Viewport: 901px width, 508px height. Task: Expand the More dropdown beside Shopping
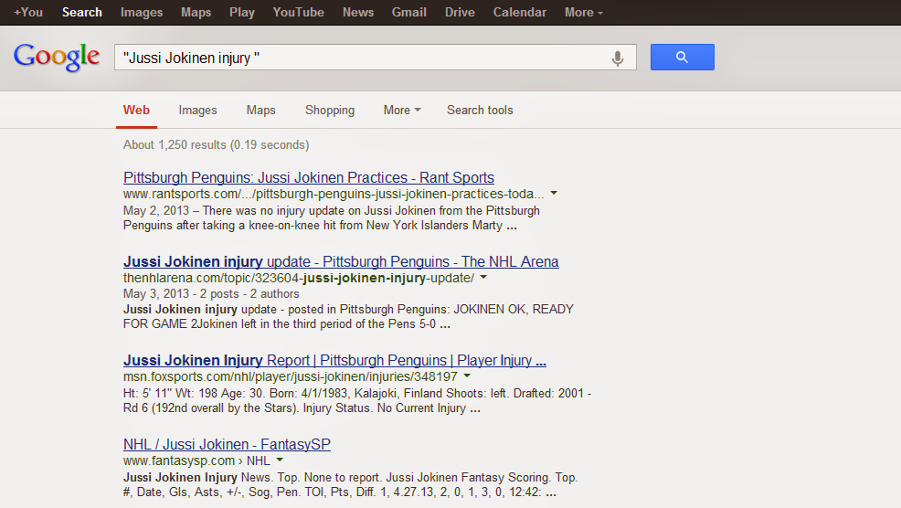pos(402,110)
